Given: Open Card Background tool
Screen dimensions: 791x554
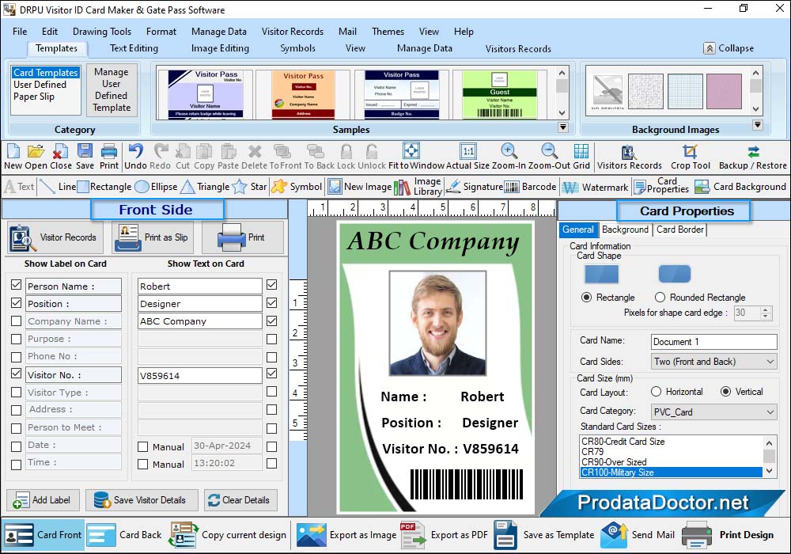Looking at the screenshot, I should (x=740, y=187).
